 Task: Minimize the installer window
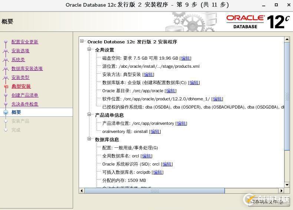tap(264, 5)
